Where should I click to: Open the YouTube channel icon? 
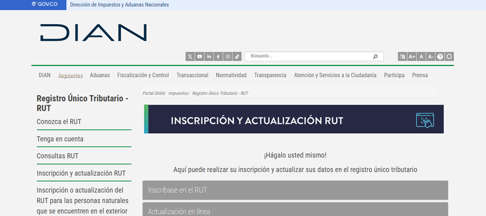point(199,56)
